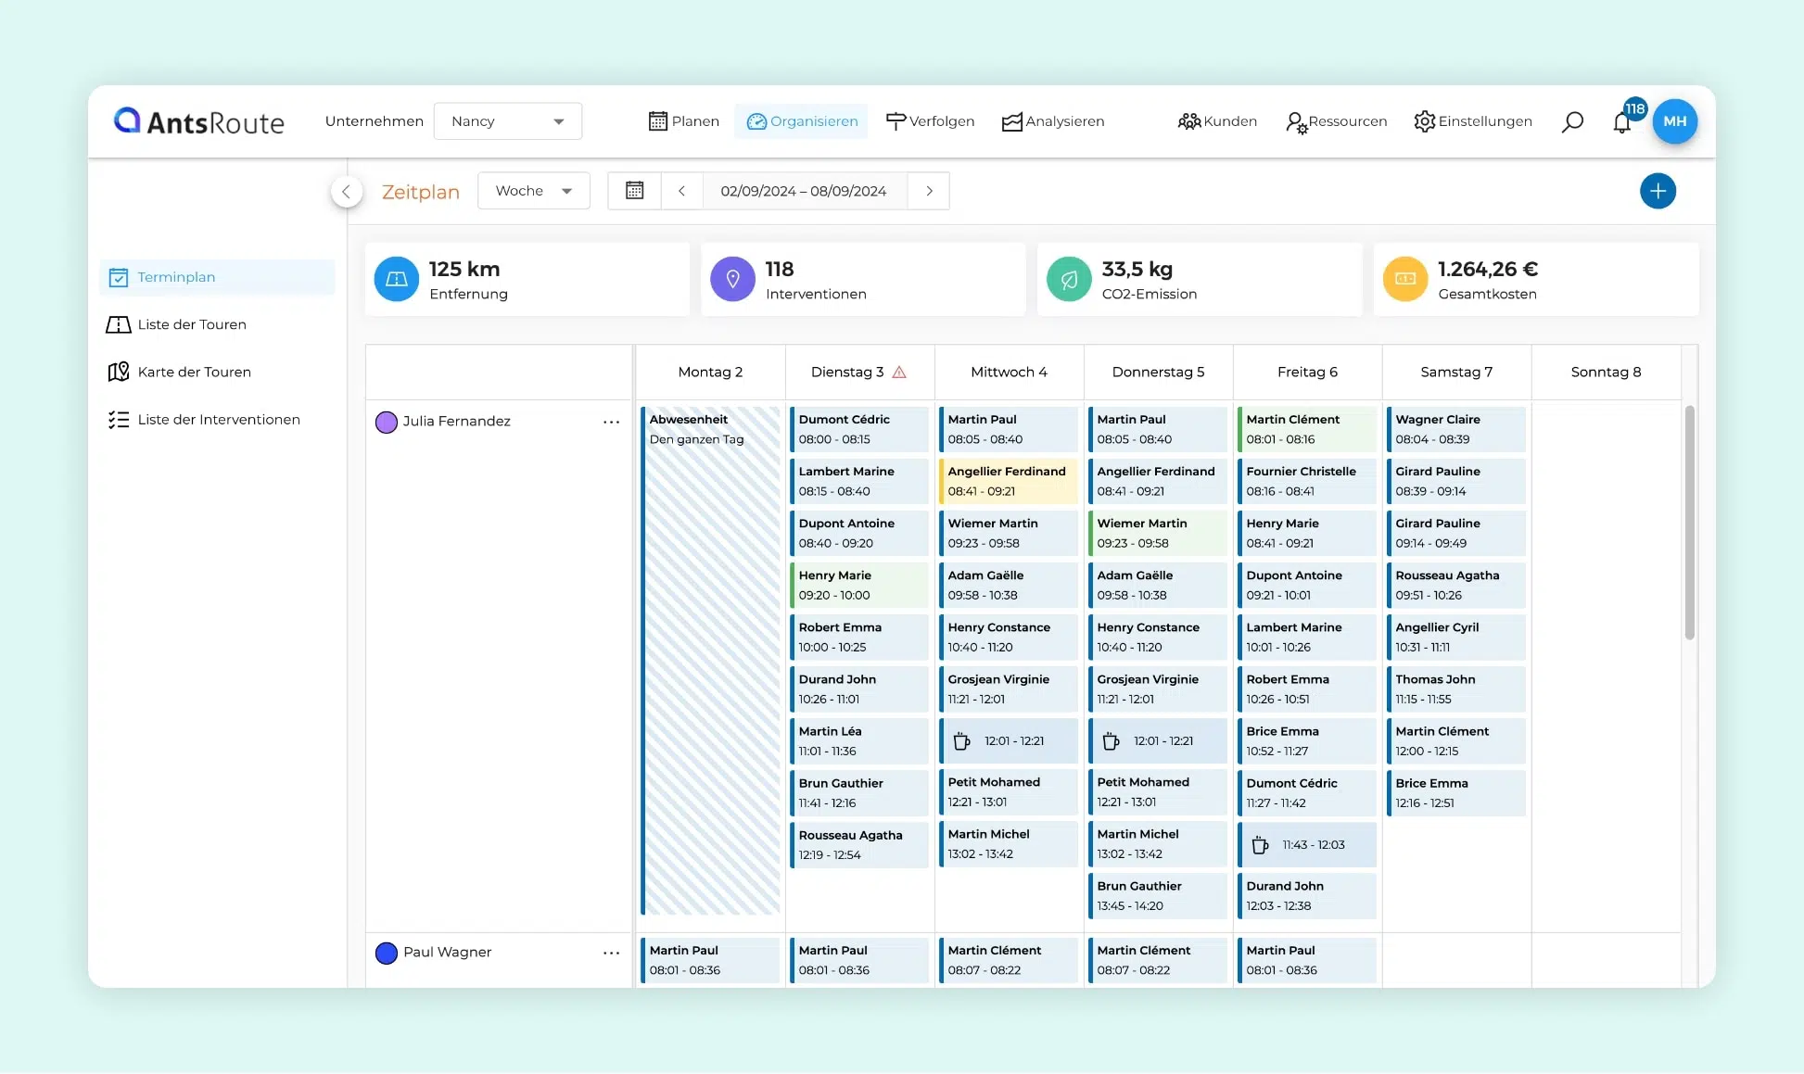Click the Gesamtkosten money icon
The image size is (1804, 1074).
point(1405,279)
